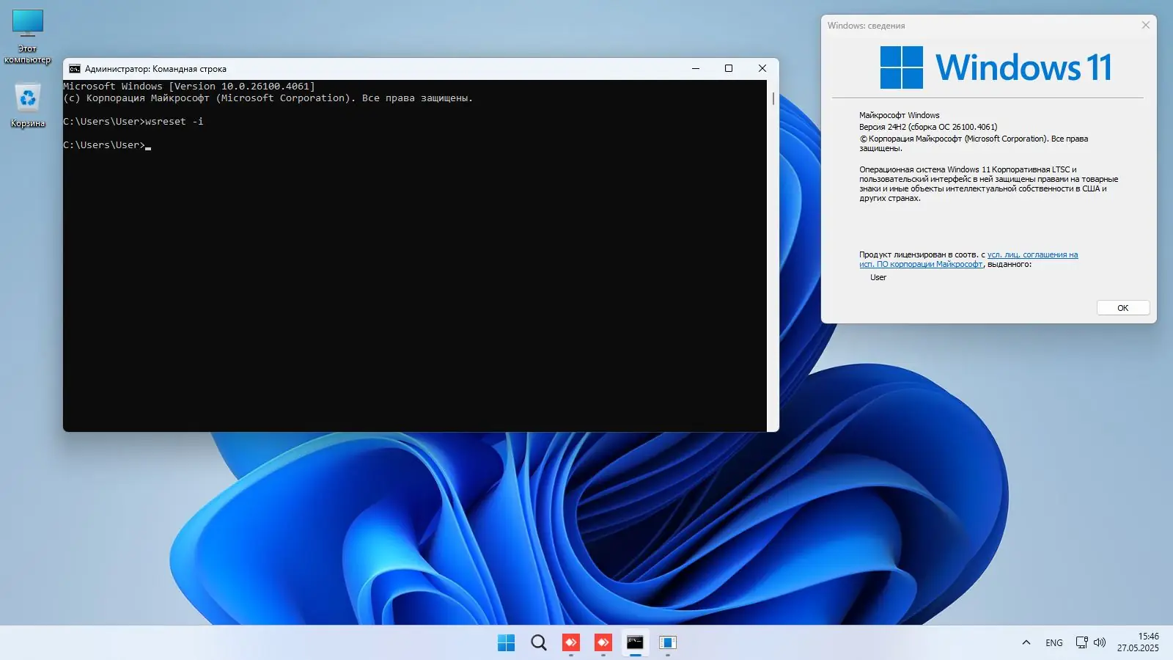Select the Корзина recycle bin icon

coord(28,98)
